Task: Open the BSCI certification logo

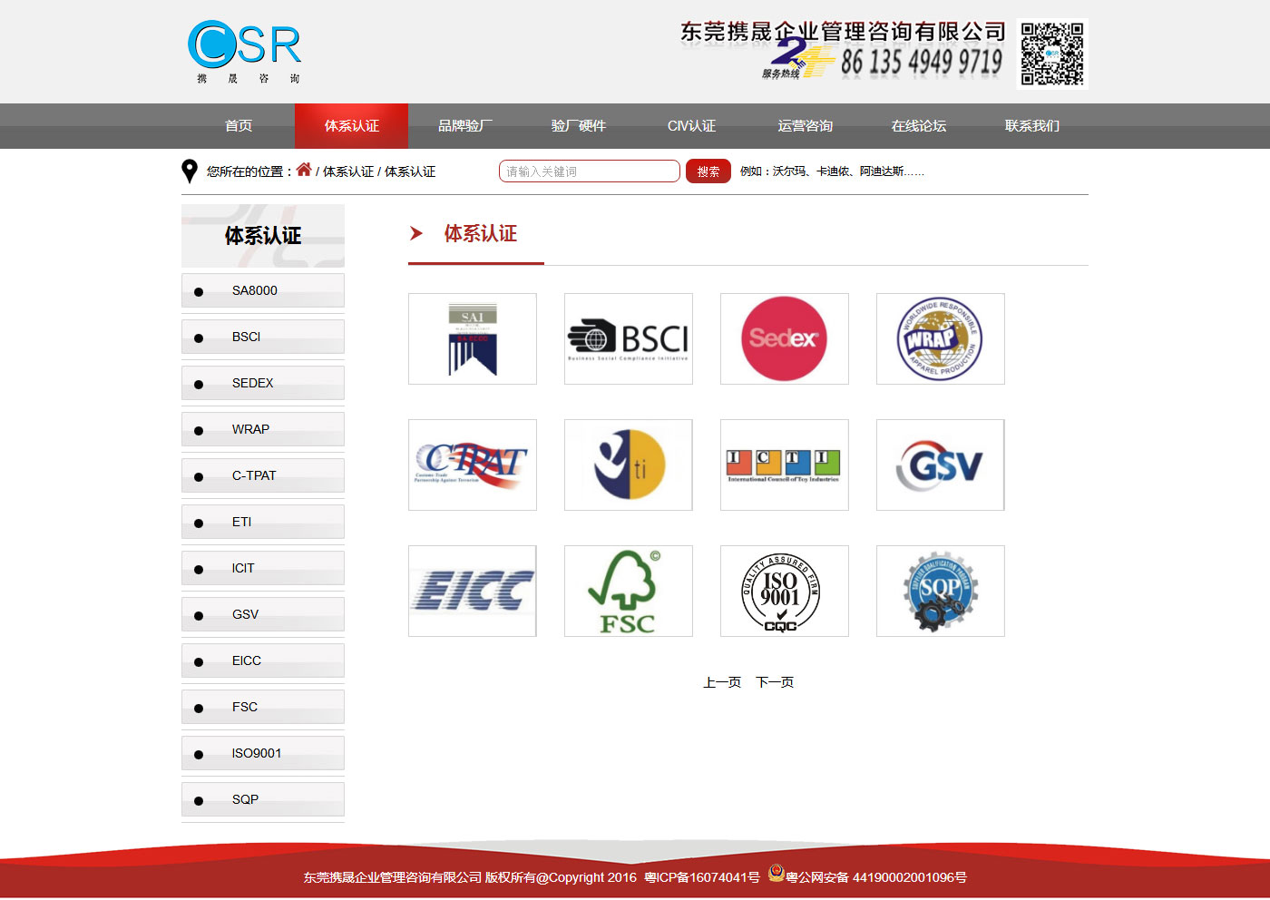Action: (x=628, y=338)
